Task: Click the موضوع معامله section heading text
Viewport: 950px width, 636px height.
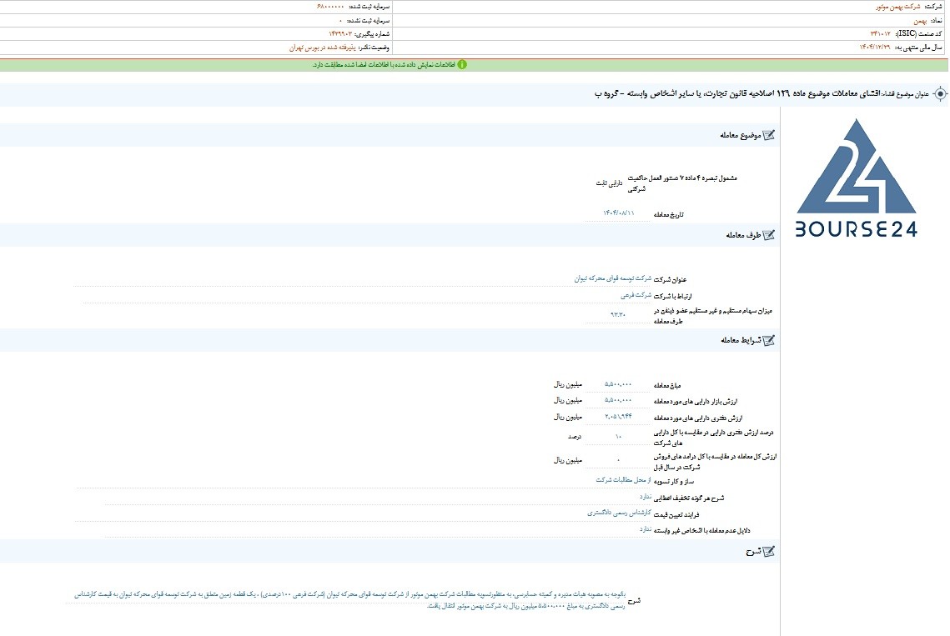Action: point(740,135)
